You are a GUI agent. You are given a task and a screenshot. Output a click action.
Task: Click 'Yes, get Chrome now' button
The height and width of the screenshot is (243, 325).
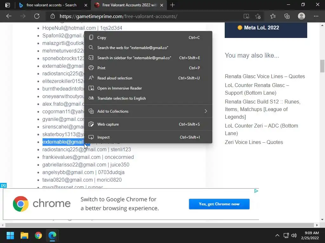tap(219, 204)
